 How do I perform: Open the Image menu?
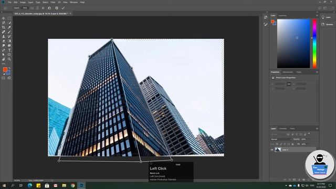click(x=23, y=2)
